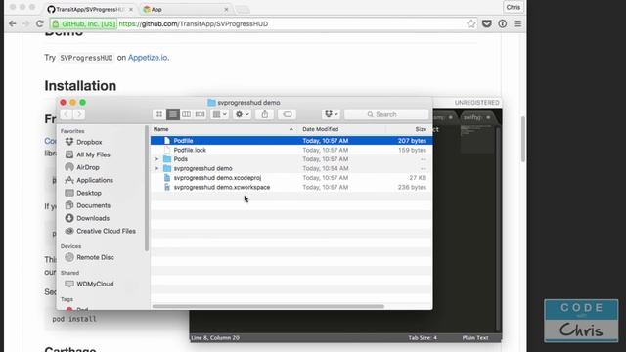Click the GitHub, Inc. [US] security badge

click(x=84, y=23)
